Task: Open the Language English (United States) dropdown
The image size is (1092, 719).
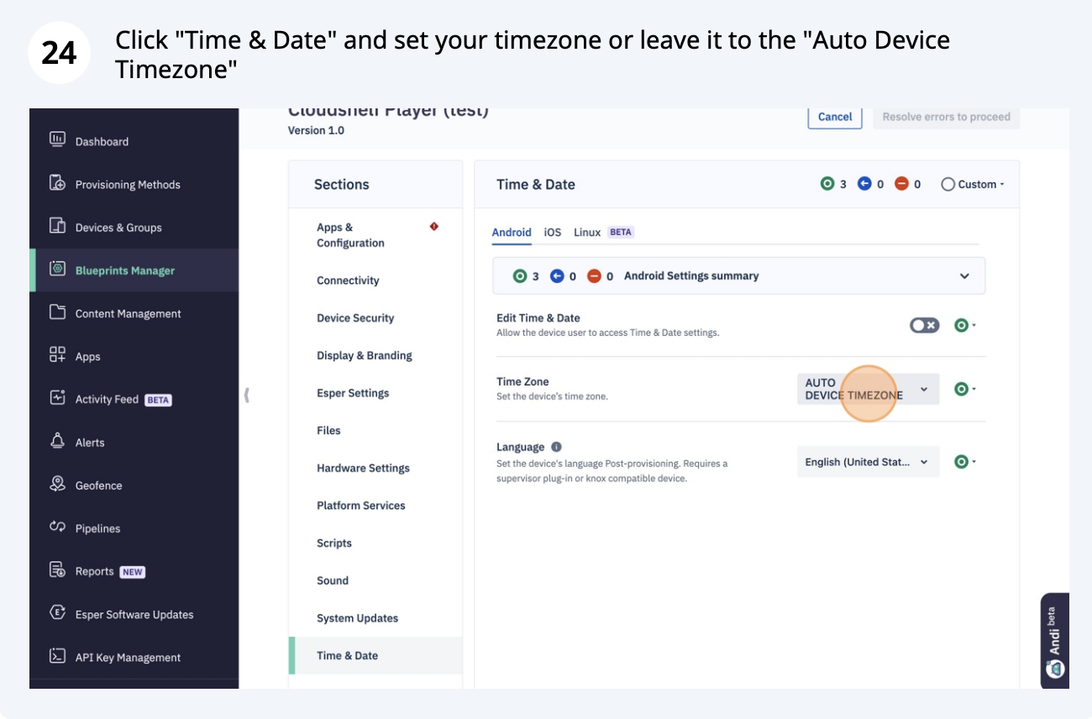Action: click(868, 462)
